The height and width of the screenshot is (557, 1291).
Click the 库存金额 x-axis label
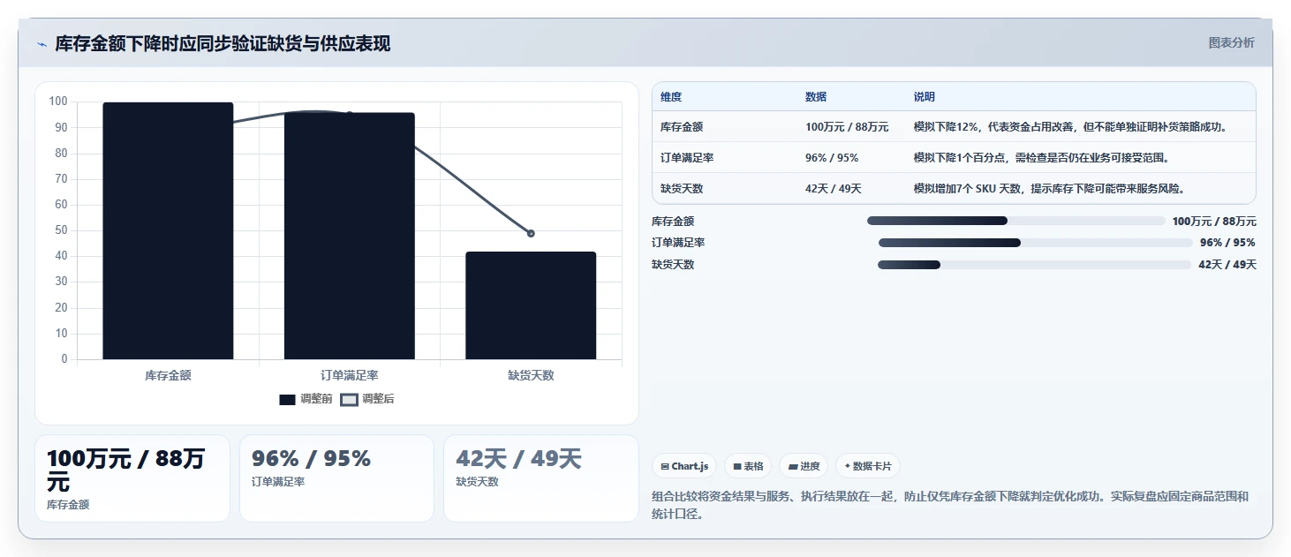[x=168, y=375]
